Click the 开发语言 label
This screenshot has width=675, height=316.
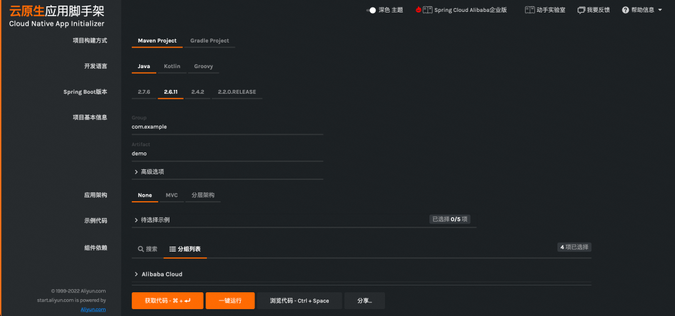click(96, 67)
